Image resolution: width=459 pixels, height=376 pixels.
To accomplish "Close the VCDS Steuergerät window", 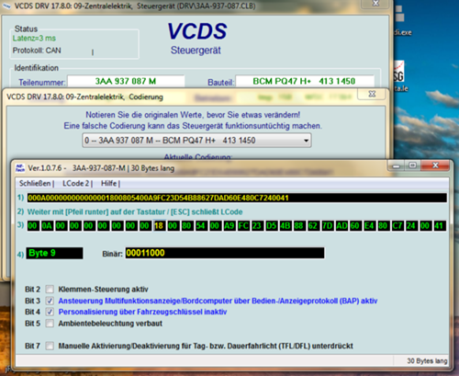I will [375, 4].
